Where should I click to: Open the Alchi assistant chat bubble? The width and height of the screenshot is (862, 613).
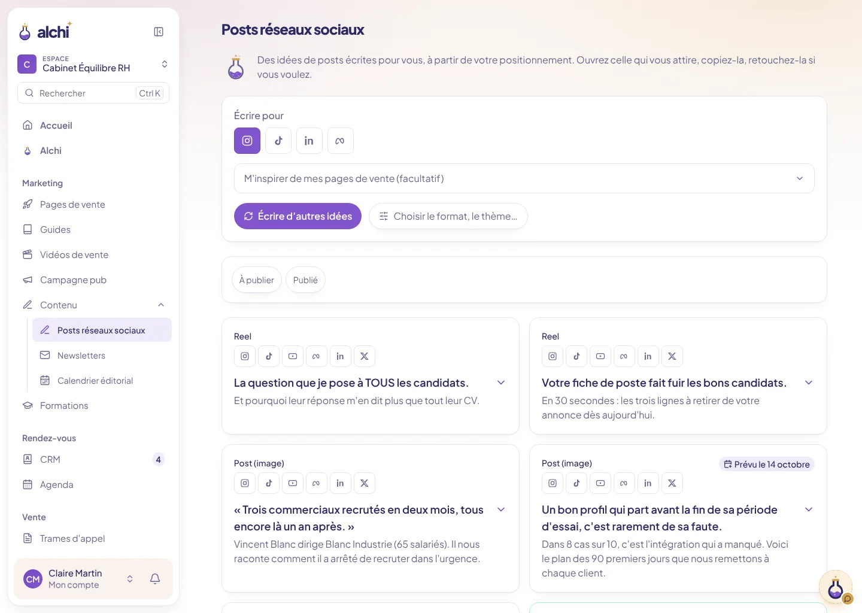click(x=836, y=587)
